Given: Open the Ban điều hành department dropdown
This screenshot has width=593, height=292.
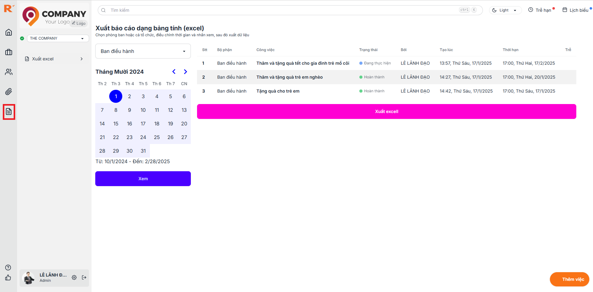Looking at the screenshot, I should tap(143, 51).
